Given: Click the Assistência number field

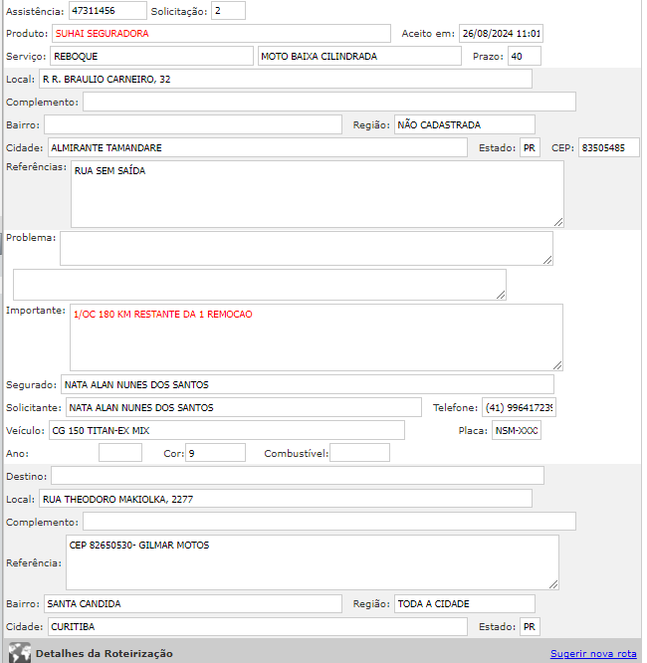Looking at the screenshot, I should pyautogui.click(x=107, y=11).
